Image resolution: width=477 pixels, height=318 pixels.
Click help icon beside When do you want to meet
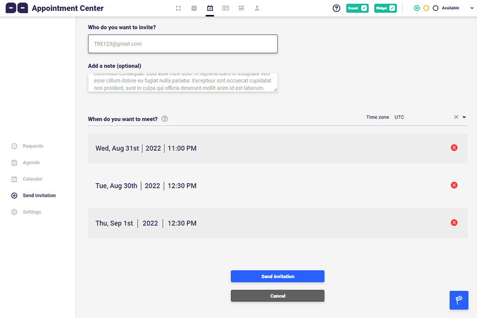(x=164, y=119)
